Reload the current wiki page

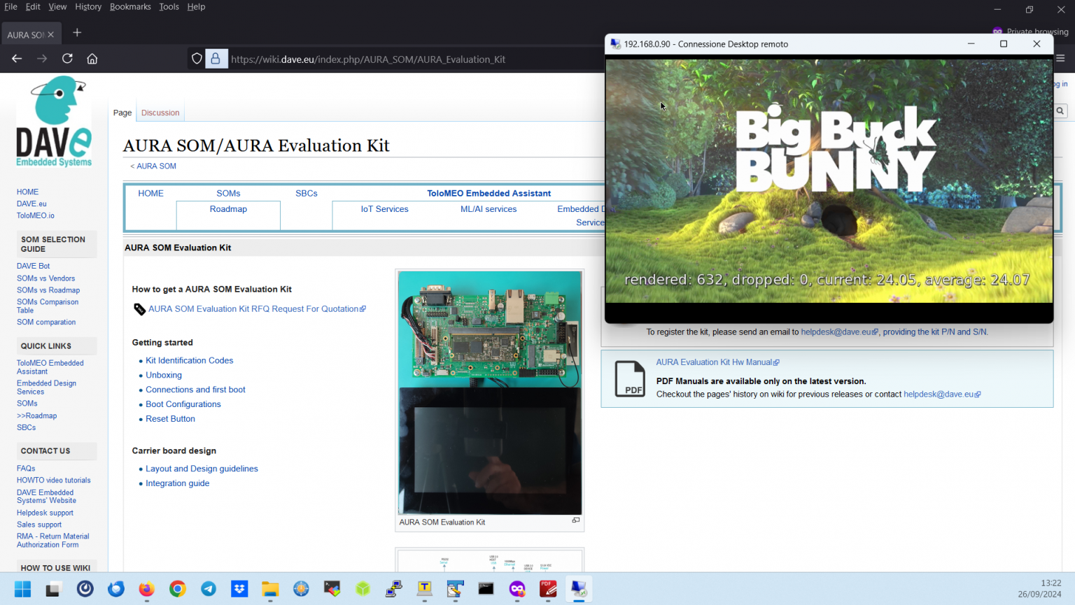tap(67, 59)
